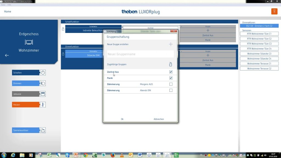Open PowerPoint from the taskbar

(x=76, y=155)
